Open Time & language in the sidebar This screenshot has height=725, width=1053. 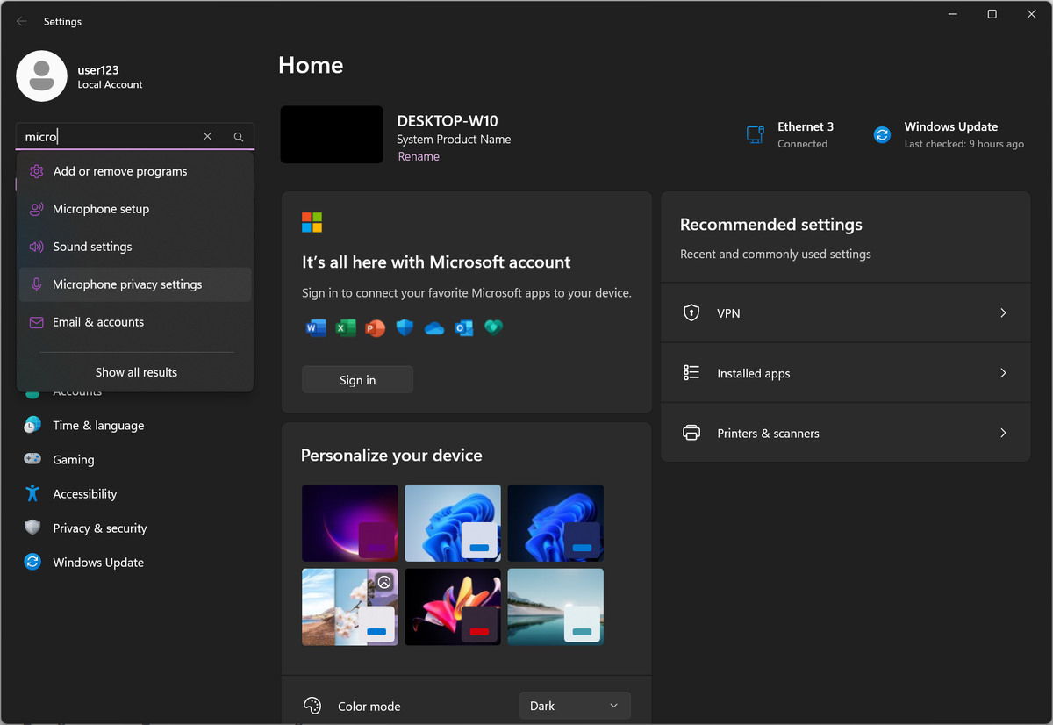[x=98, y=425]
